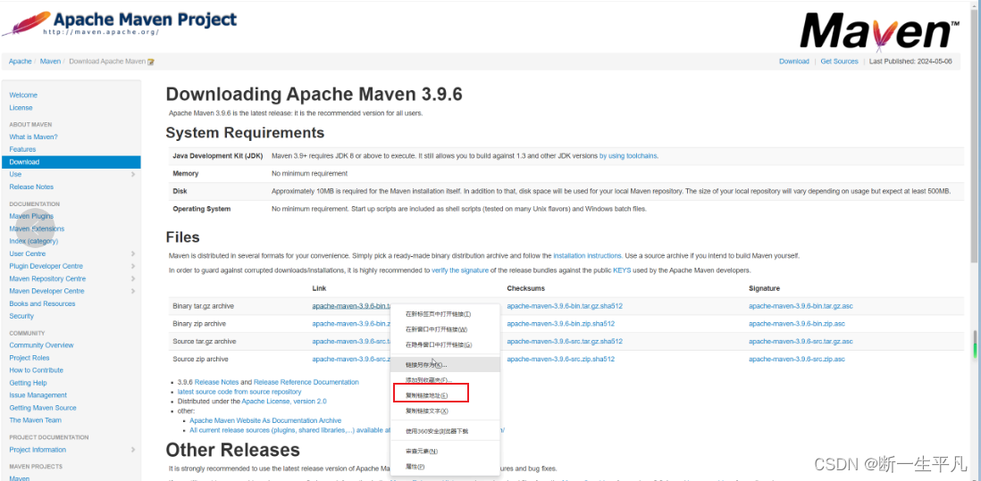Click apache-maven-3.9.6-src.tar.gz.sha512 checksum link
Screen dimensions: 981x481
565,342
